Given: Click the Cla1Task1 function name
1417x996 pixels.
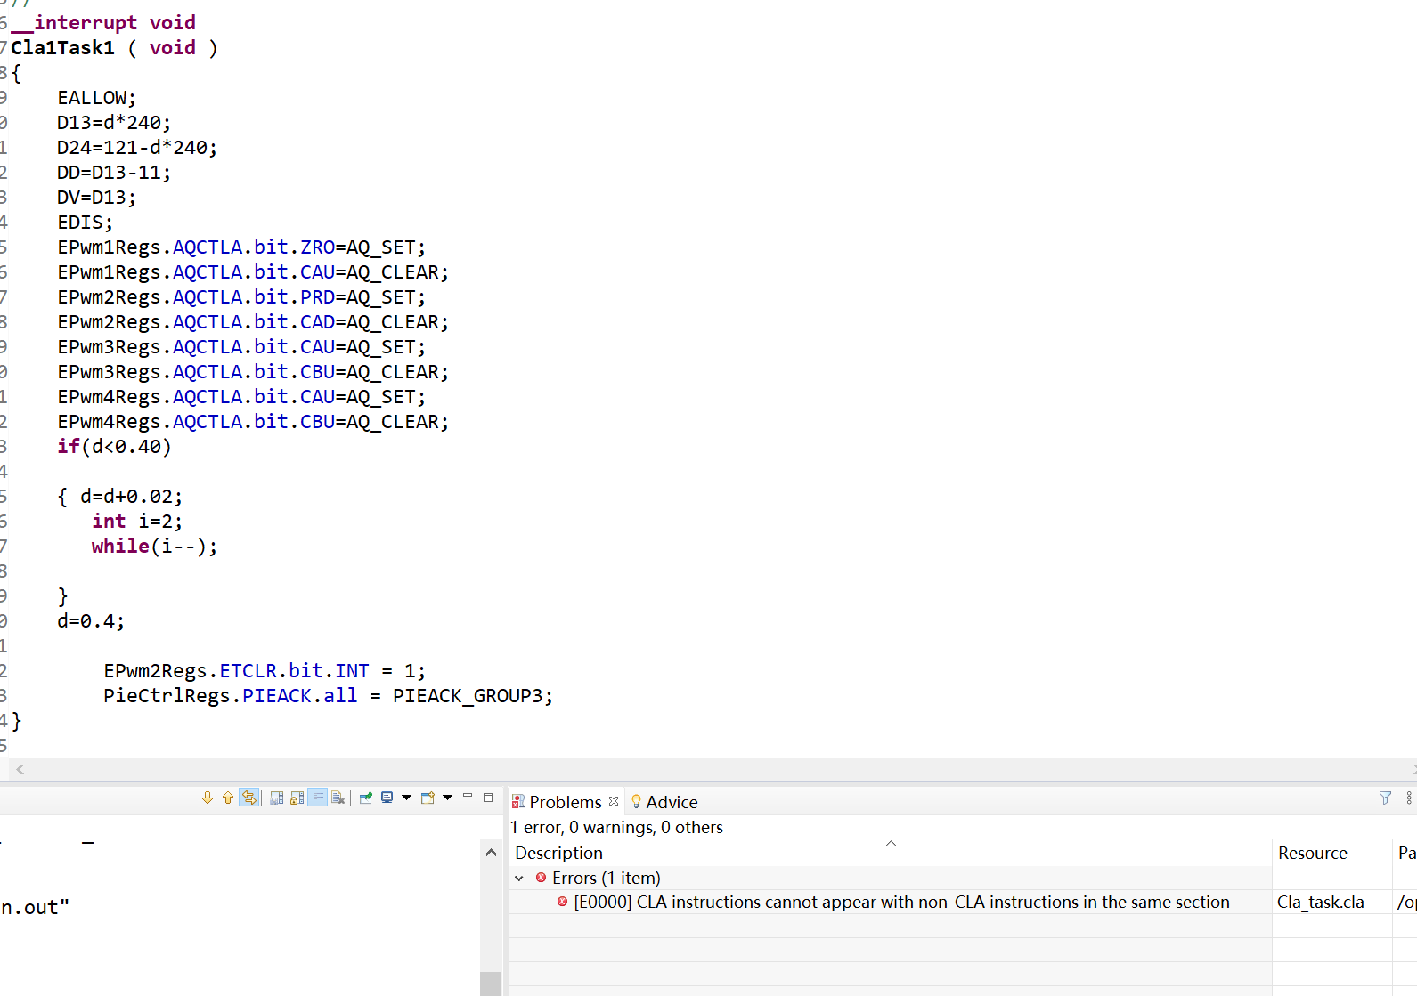Looking at the screenshot, I should [x=62, y=48].
